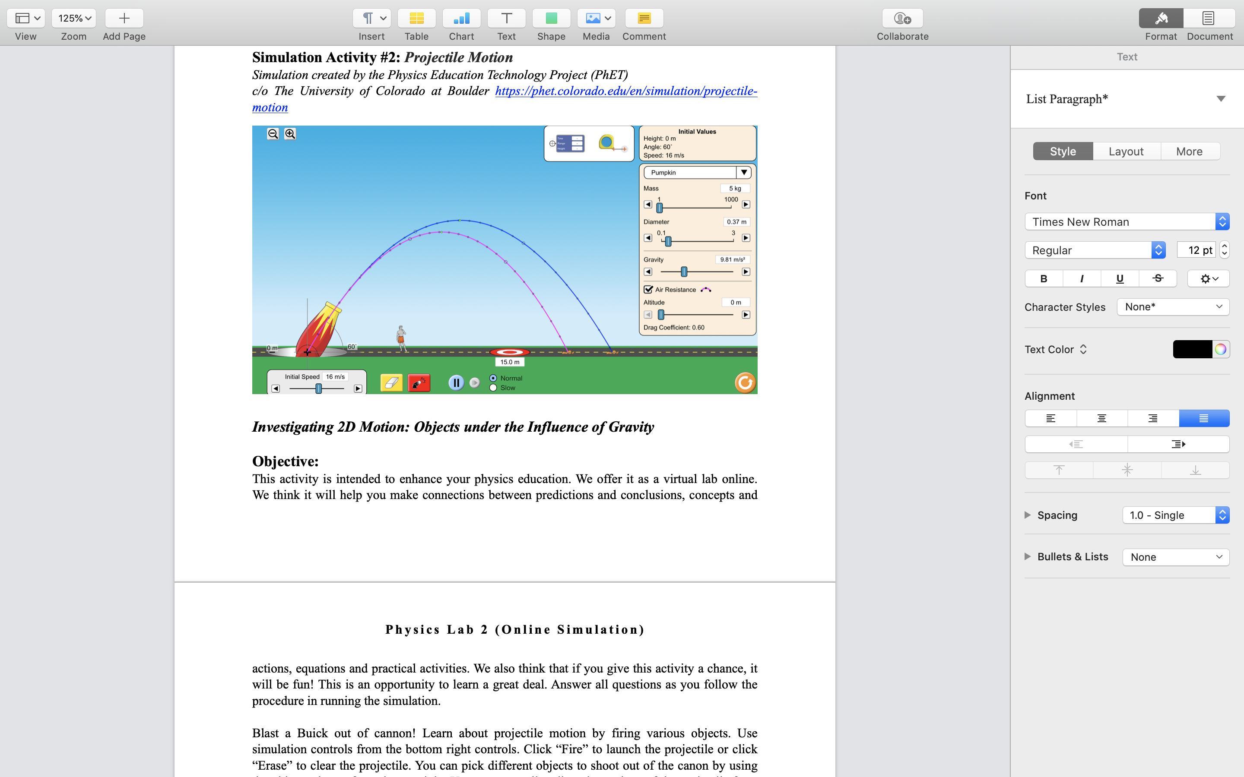The image size is (1244, 777).
Task: Open the Times New Roman font dropdown
Action: pyautogui.click(x=1126, y=221)
